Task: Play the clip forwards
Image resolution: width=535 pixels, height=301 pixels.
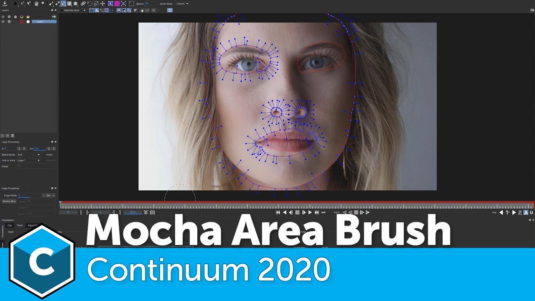Action: pyautogui.click(x=310, y=212)
